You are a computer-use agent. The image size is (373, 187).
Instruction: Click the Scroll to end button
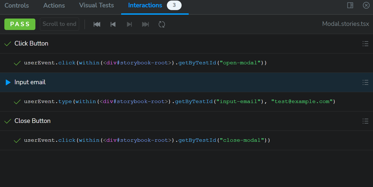(x=59, y=24)
